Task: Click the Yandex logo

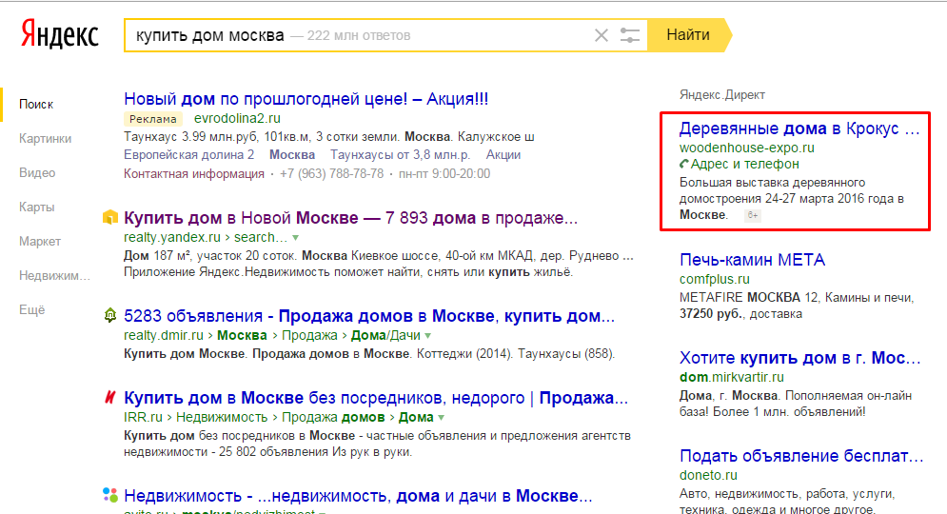Action: tap(60, 35)
